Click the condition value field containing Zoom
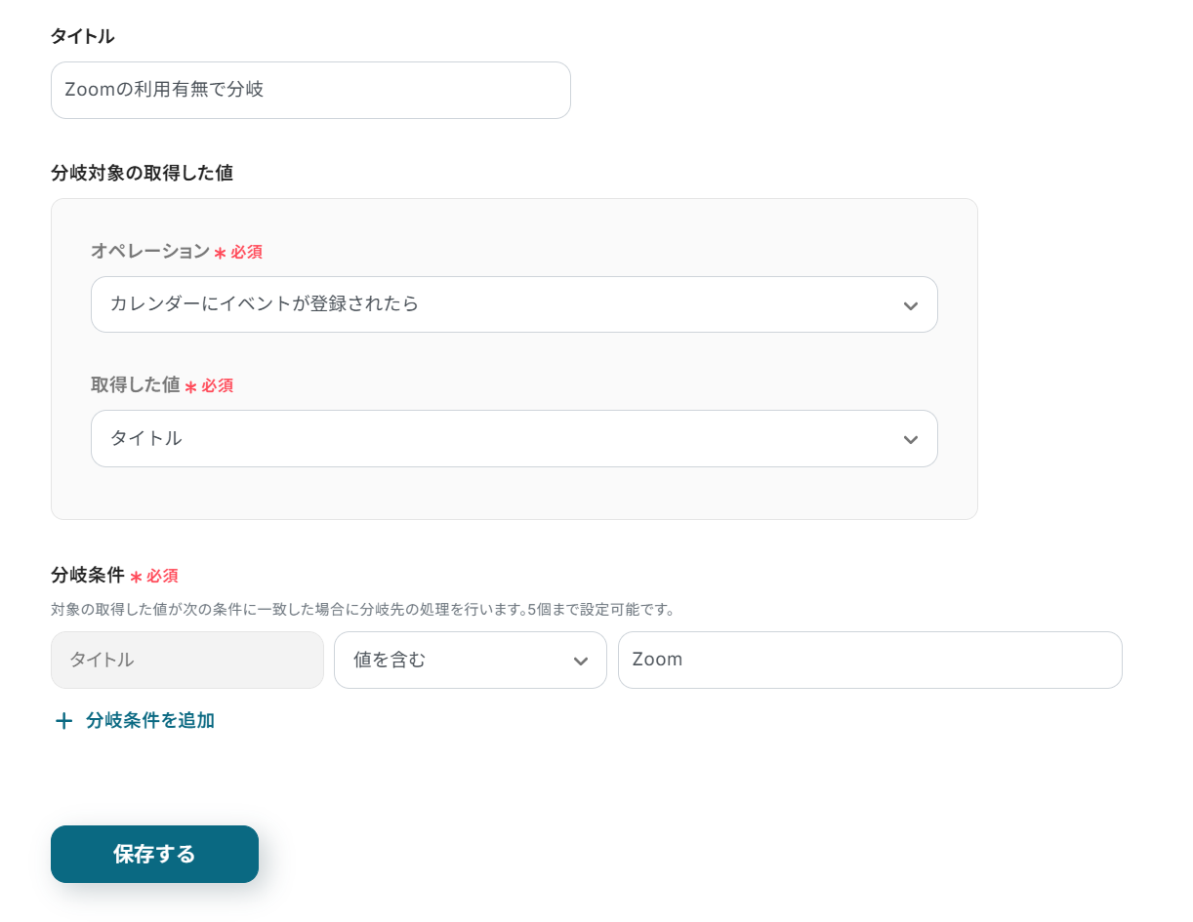This screenshot has width=1193, height=922. click(869, 661)
